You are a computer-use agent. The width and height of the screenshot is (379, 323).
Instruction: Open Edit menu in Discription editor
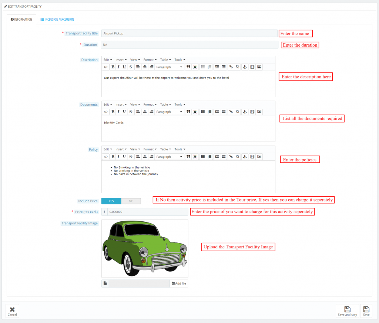click(108, 59)
